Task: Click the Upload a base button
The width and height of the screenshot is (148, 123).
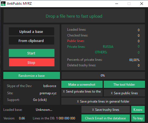Action: coord(31,32)
